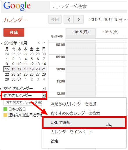Choose おすすめのカレンダーを検索 menu entry
Image resolution: width=128 pixels, height=150 pixels.
tap(84, 113)
